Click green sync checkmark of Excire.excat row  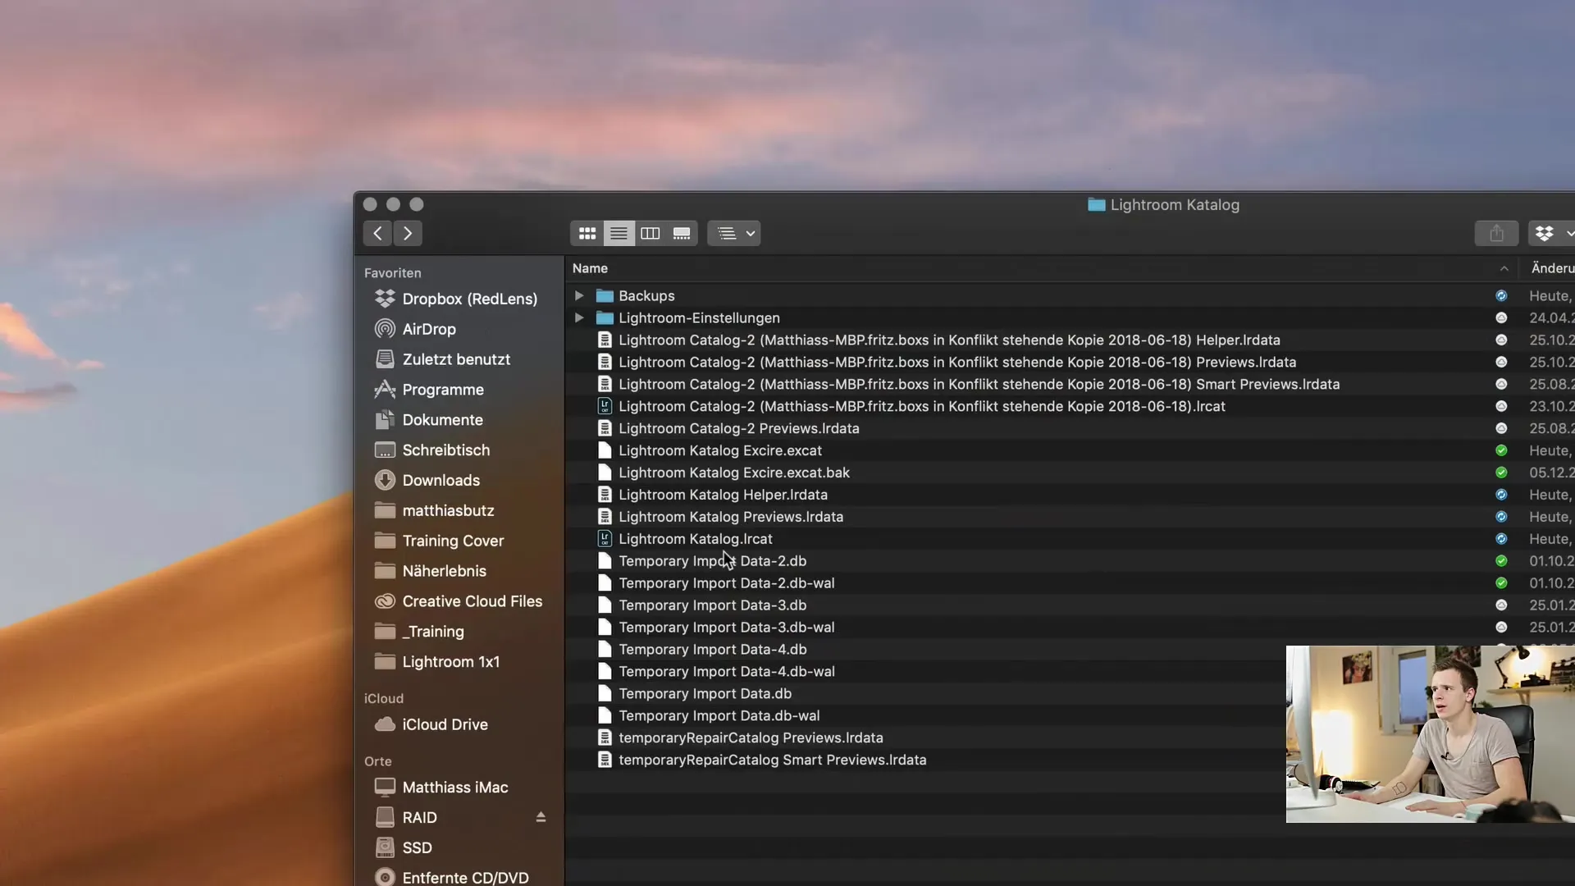pos(1501,450)
